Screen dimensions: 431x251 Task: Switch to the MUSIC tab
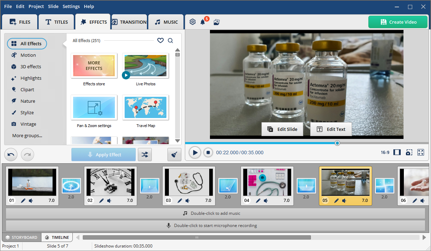click(x=166, y=22)
